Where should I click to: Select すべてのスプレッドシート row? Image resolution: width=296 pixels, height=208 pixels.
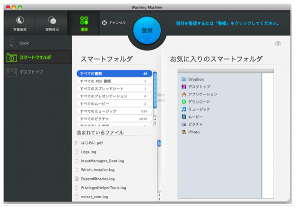pos(114,89)
